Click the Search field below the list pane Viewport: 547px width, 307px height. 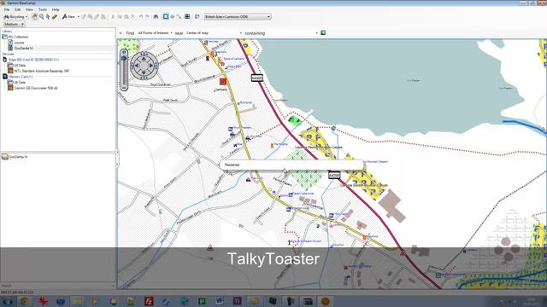(57, 286)
